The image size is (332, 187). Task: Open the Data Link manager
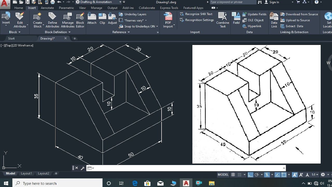pos(274,20)
